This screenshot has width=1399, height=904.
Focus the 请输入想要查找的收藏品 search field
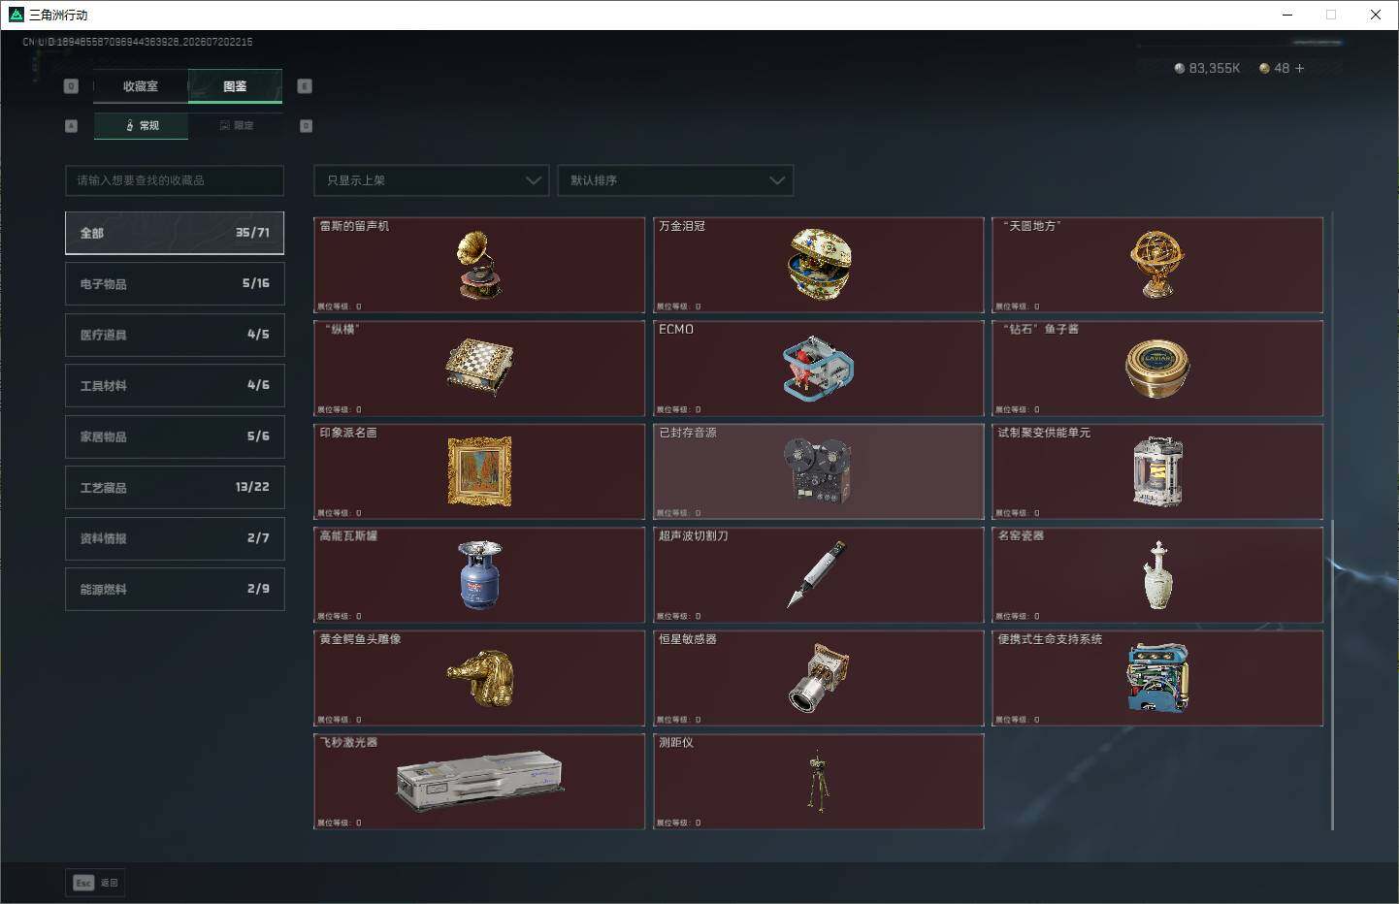(175, 180)
